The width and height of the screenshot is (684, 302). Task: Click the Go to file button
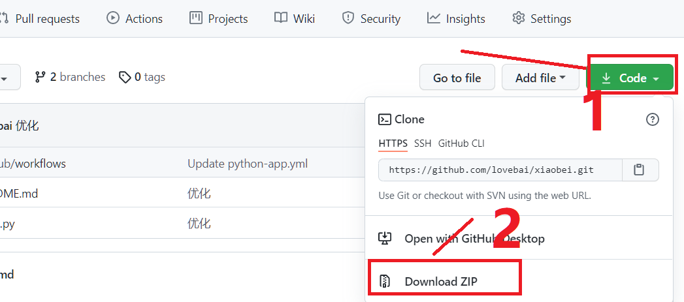pyautogui.click(x=457, y=78)
